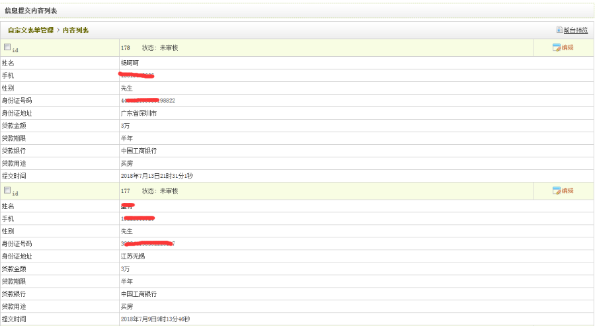The width and height of the screenshot is (595, 326).
Task: Select loan term 半年 in record 178
Action: pyautogui.click(x=127, y=138)
